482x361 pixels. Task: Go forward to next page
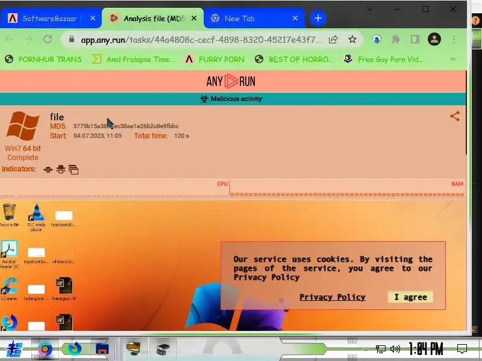pos(28,39)
